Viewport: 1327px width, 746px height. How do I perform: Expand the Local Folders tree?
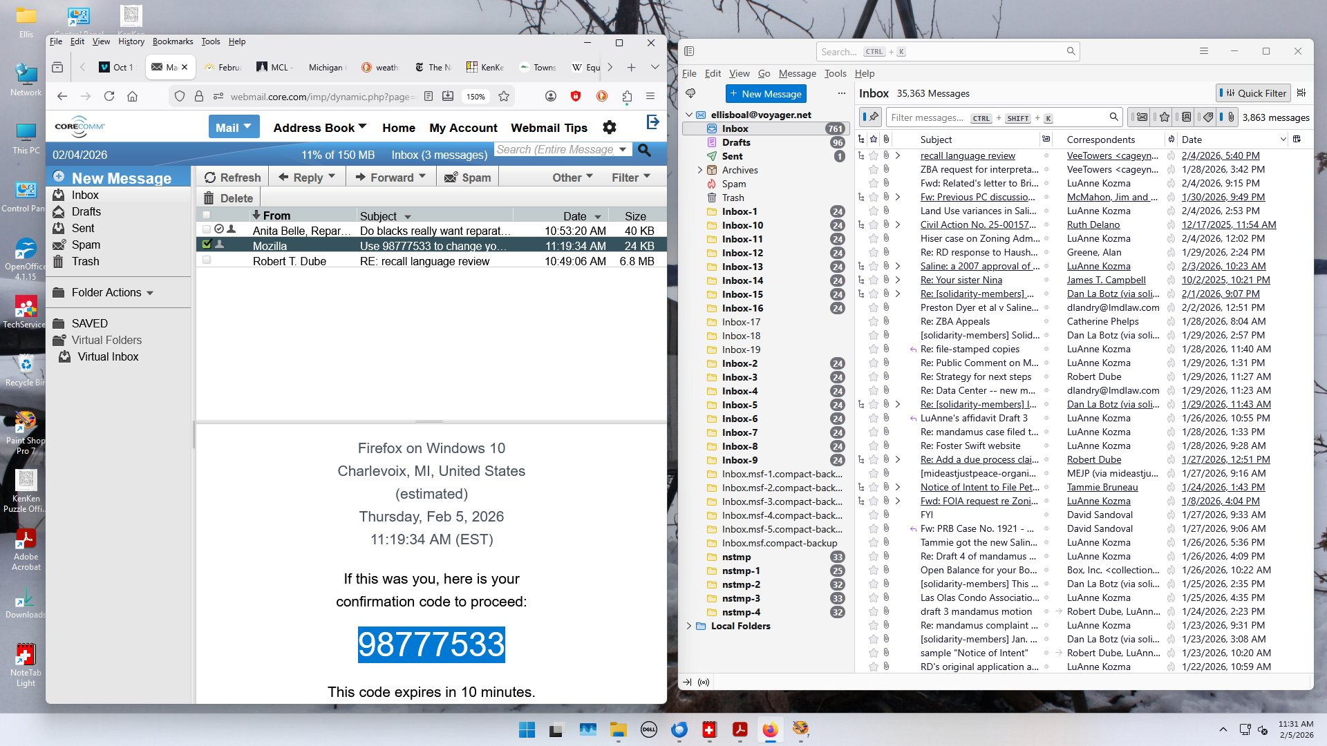tap(688, 626)
